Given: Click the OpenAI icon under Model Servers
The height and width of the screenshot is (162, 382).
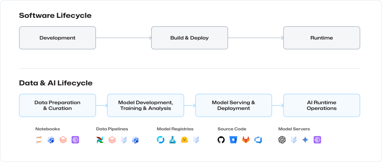Looking at the screenshot, I should [x=282, y=140].
